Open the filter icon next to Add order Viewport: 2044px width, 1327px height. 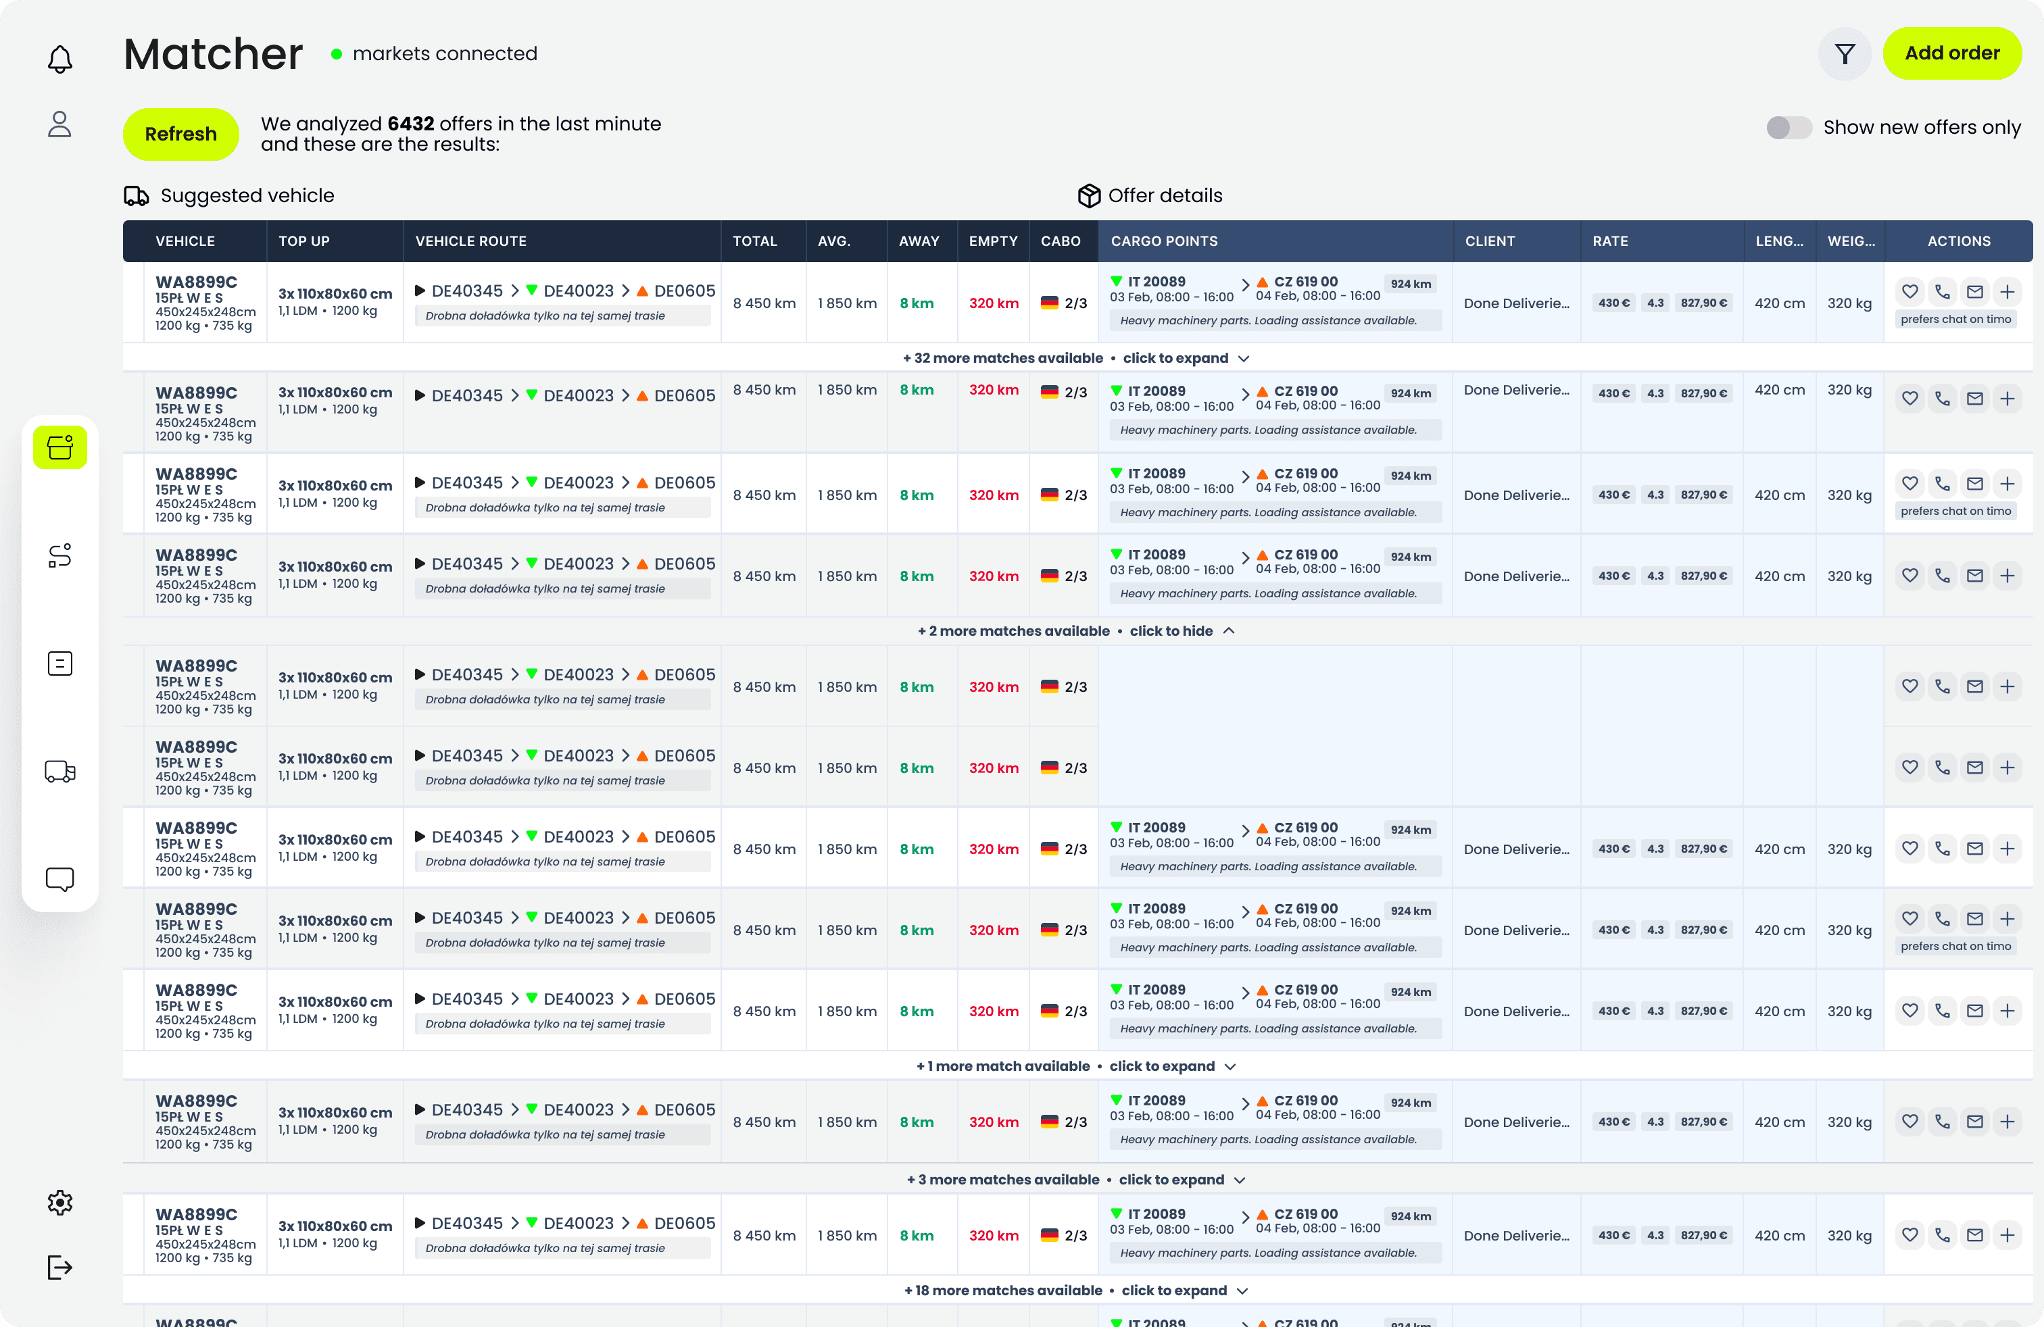tap(1845, 53)
